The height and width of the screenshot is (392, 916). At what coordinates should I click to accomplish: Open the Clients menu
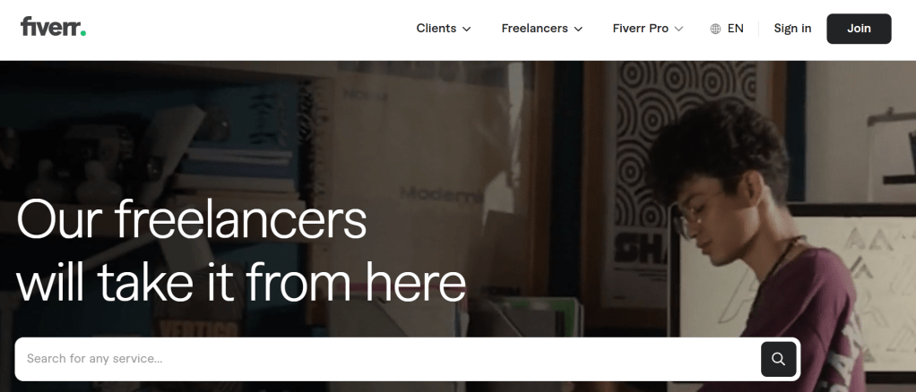(444, 29)
